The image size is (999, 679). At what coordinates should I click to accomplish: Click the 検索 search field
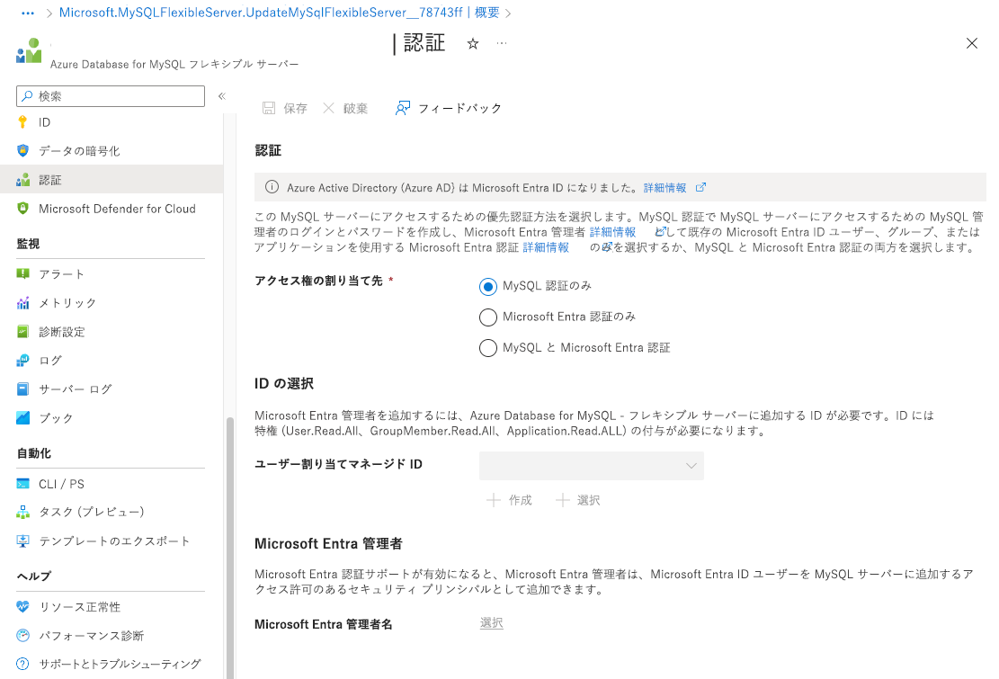click(111, 96)
